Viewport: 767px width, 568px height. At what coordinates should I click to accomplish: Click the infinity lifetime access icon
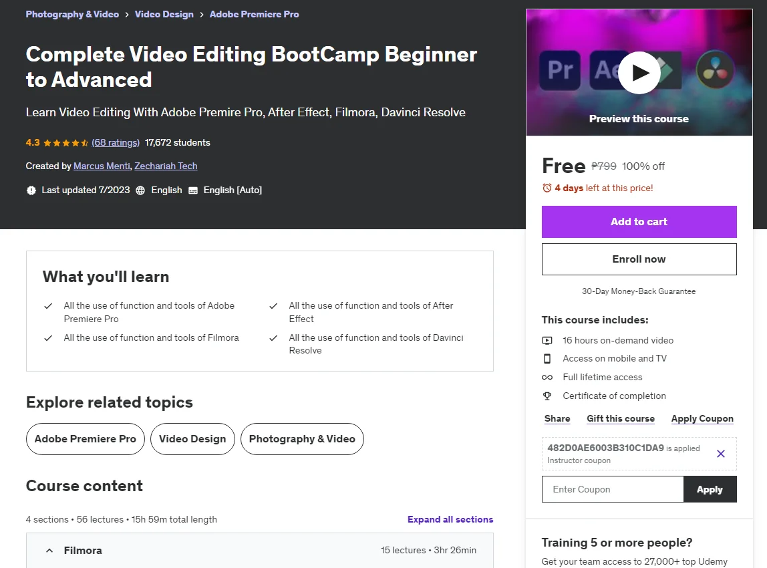[x=547, y=377]
